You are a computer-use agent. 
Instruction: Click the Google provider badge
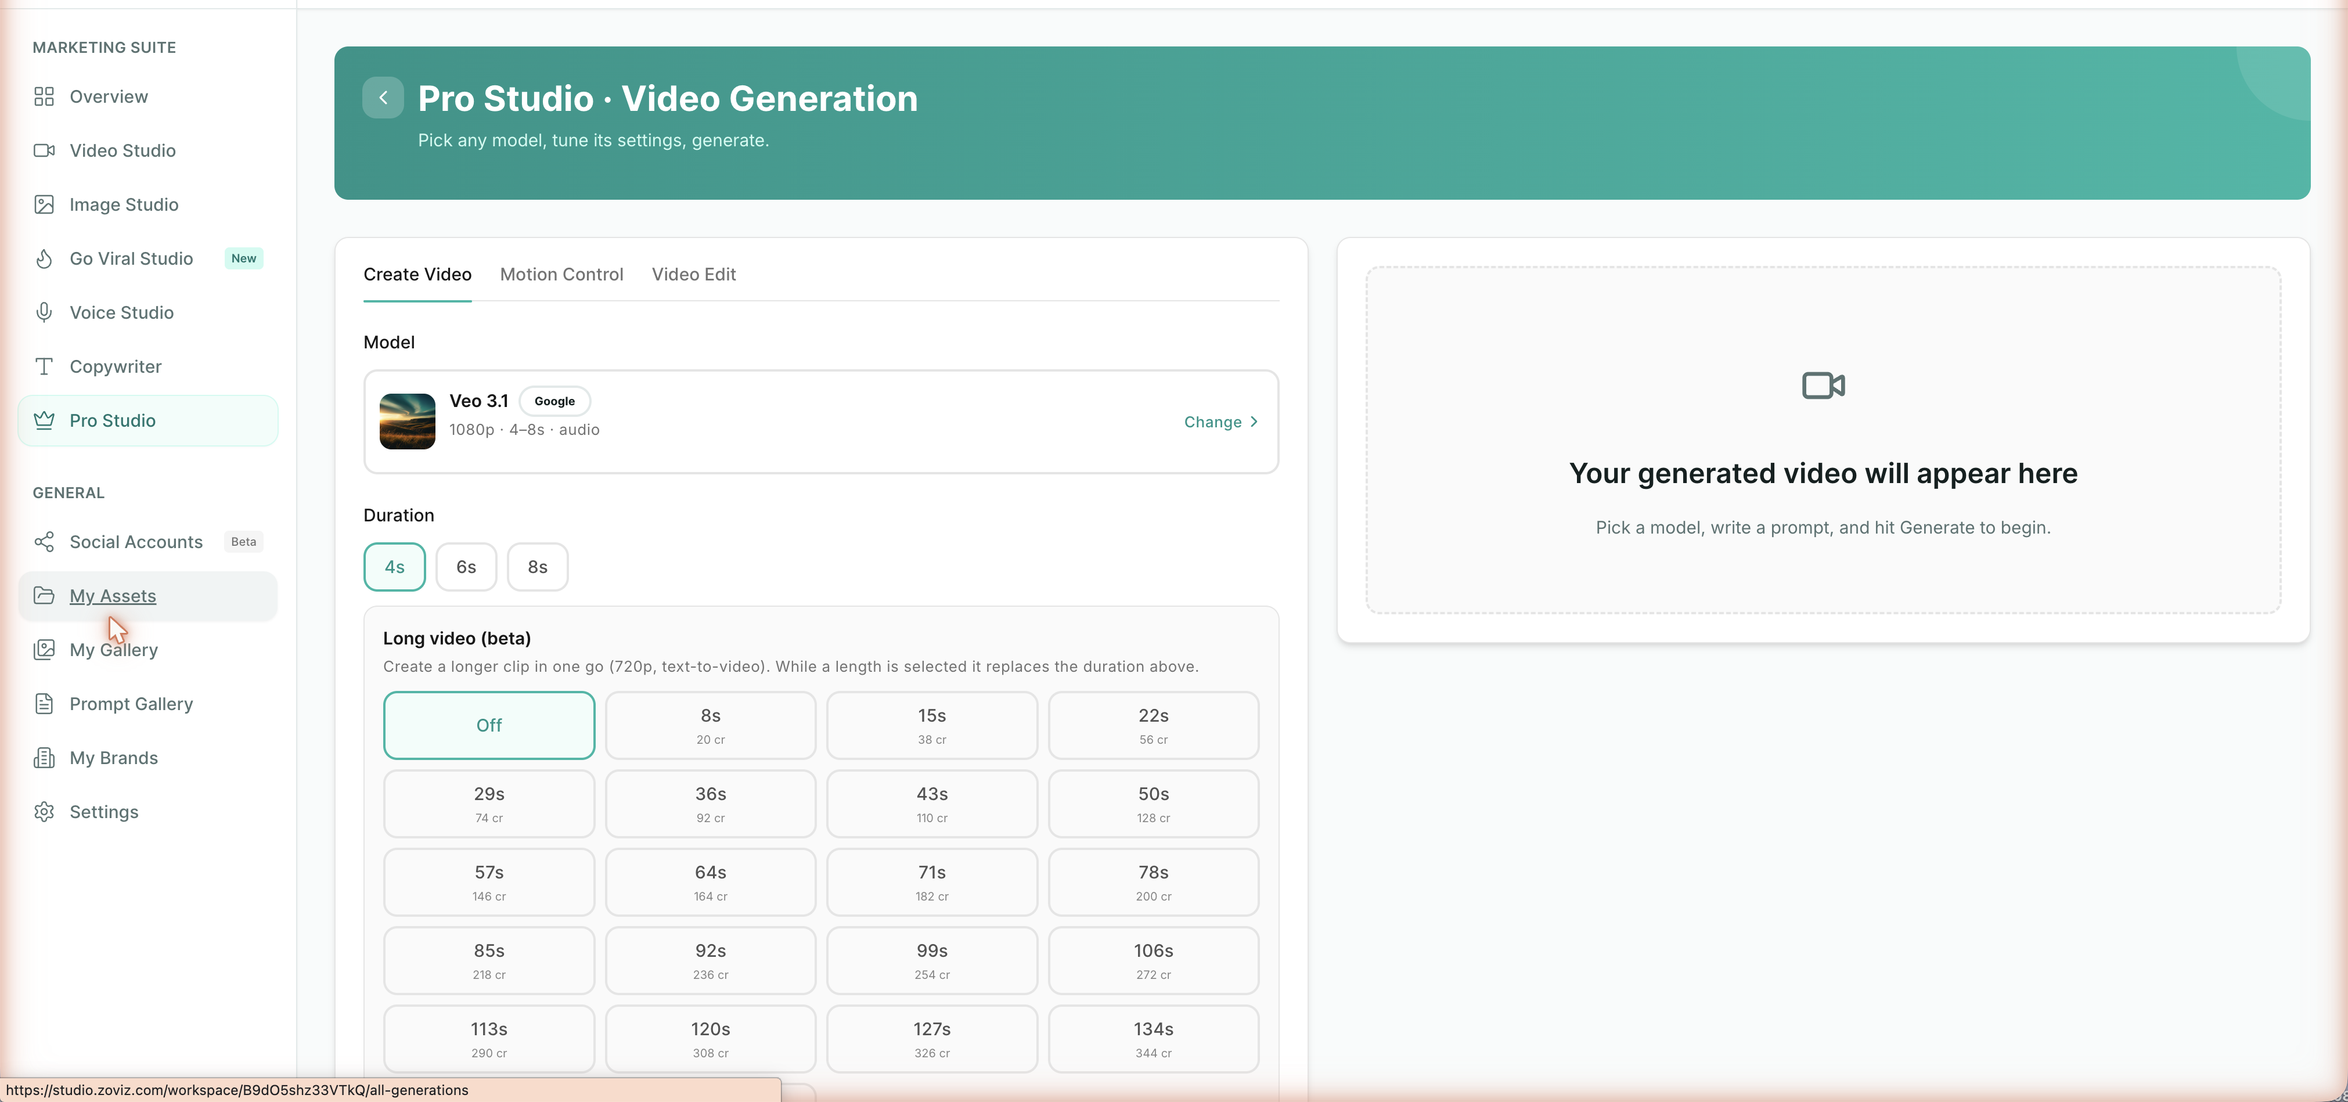coord(554,401)
